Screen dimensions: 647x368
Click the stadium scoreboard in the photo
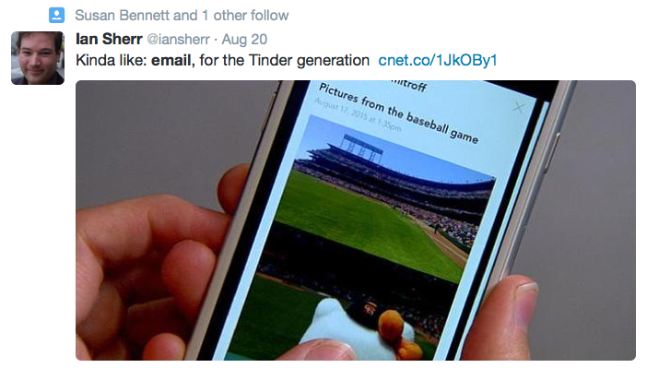point(363,148)
